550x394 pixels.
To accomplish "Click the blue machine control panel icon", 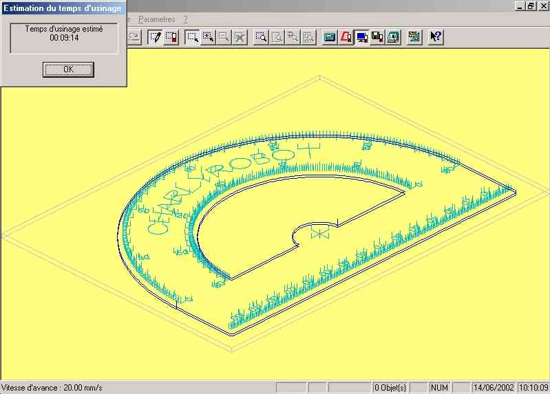I will pyautogui.click(x=329, y=37).
